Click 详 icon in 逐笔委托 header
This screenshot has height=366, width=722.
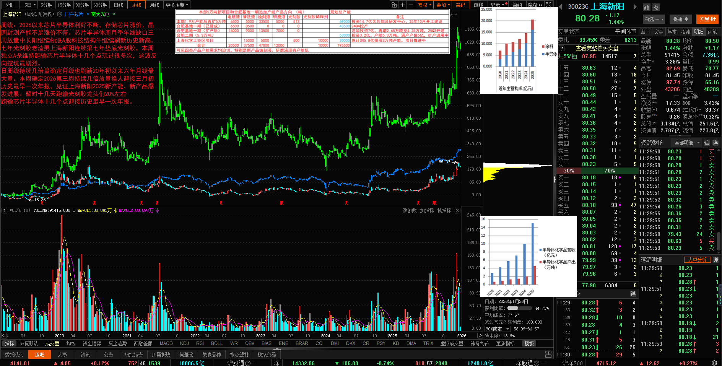pyautogui.click(x=715, y=143)
